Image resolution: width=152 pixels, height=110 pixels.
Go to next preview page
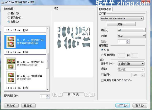[87, 95]
